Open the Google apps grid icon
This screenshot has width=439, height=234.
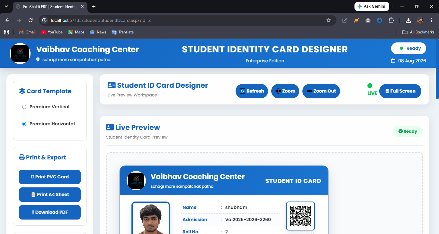(6, 32)
